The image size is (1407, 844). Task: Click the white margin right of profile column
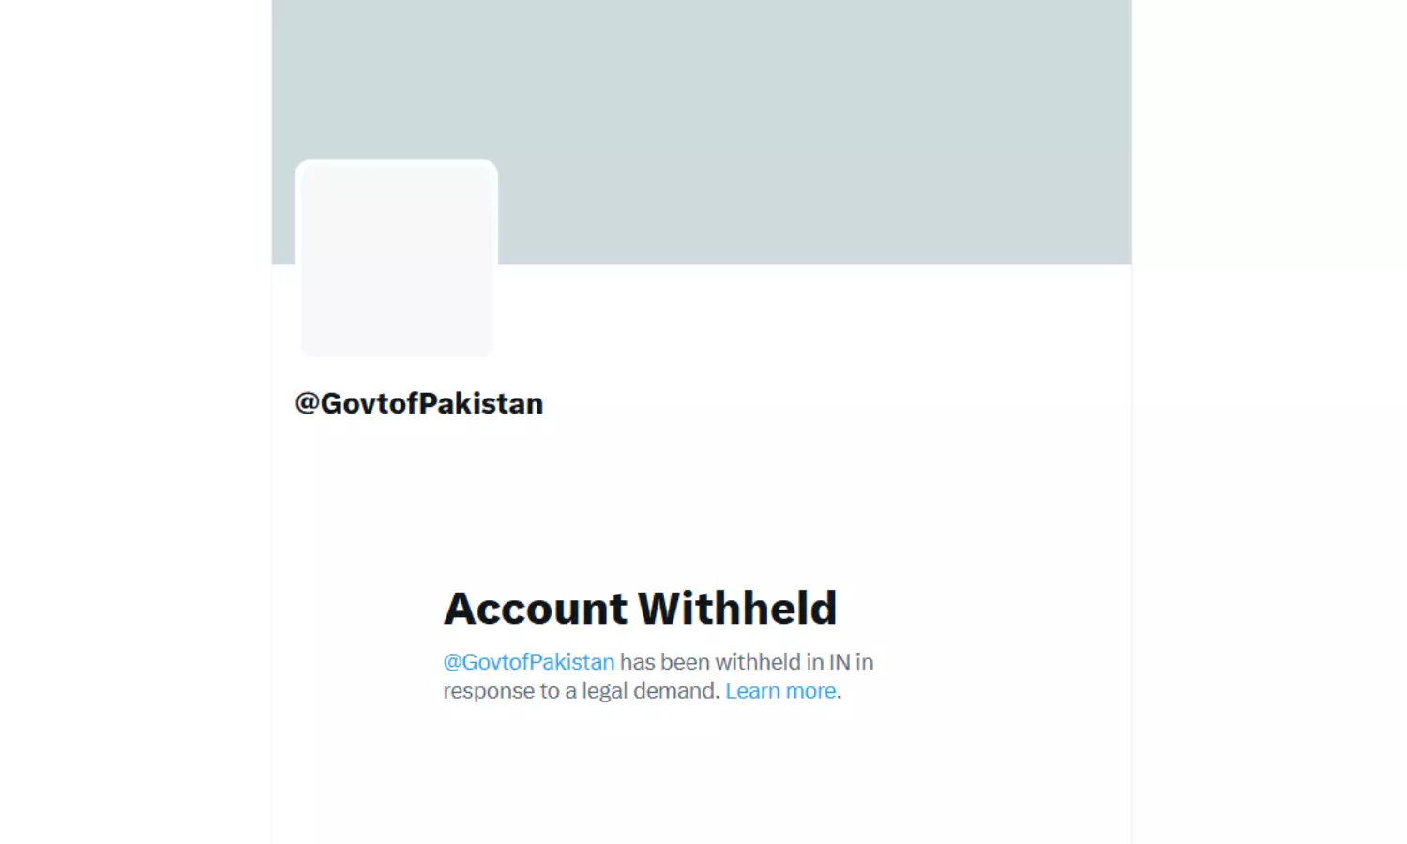(1269, 422)
